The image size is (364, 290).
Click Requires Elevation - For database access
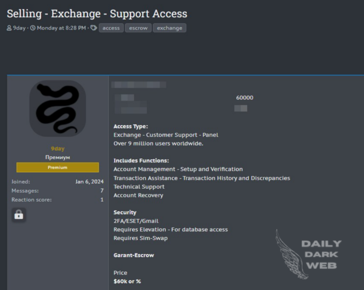pyautogui.click(x=171, y=230)
